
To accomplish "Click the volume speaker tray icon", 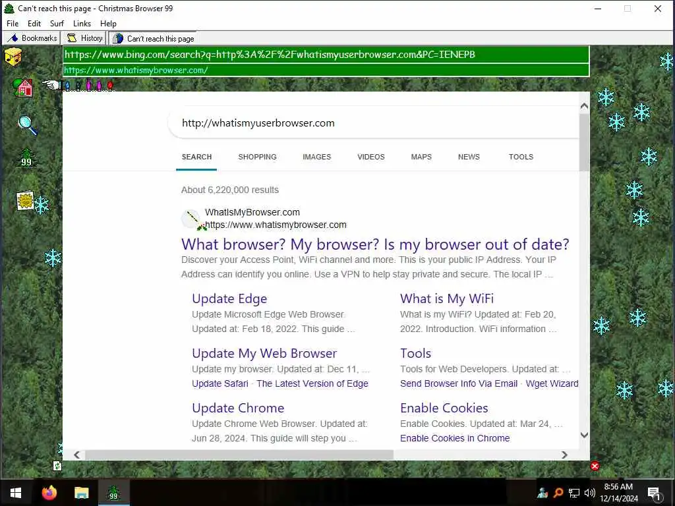I will click(x=590, y=493).
